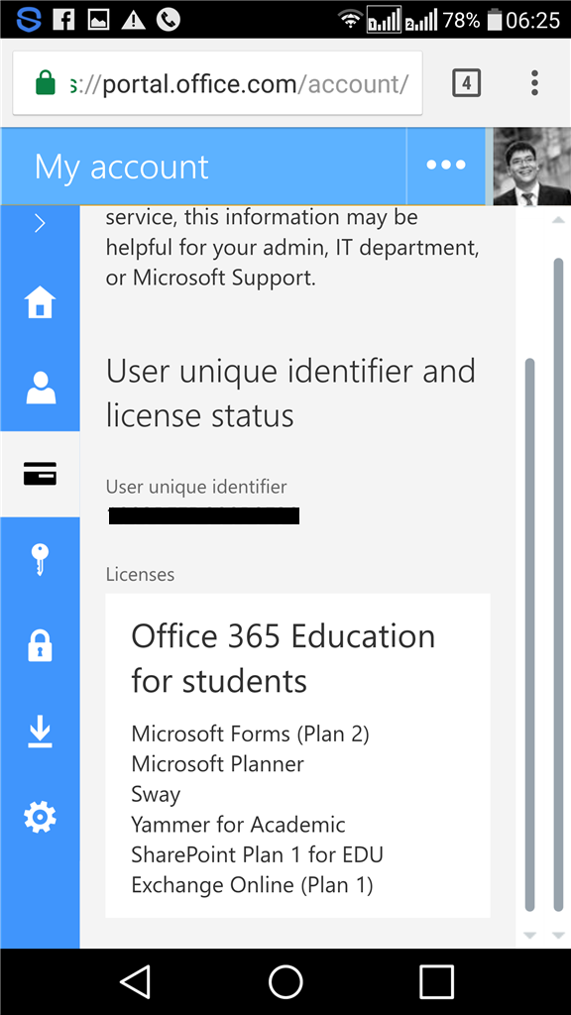Select the Office 365 Education for students license card
This screenshot has width=571, height=1015.
click(x=296, y=753)
